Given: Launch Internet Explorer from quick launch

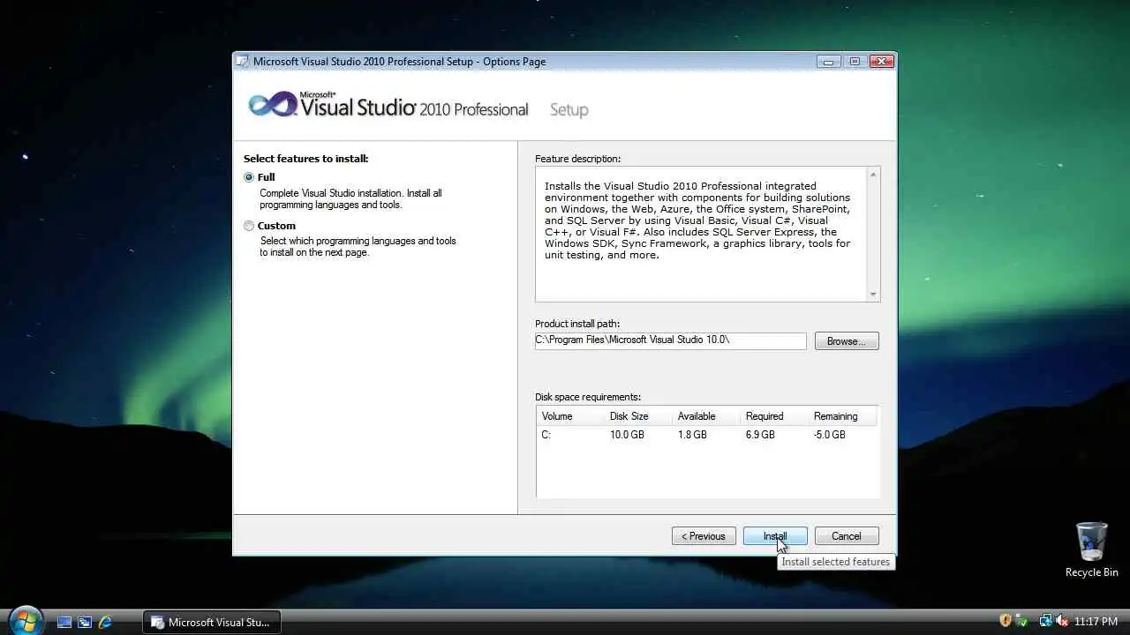Looking at the screenshot, I should (105, 622).
